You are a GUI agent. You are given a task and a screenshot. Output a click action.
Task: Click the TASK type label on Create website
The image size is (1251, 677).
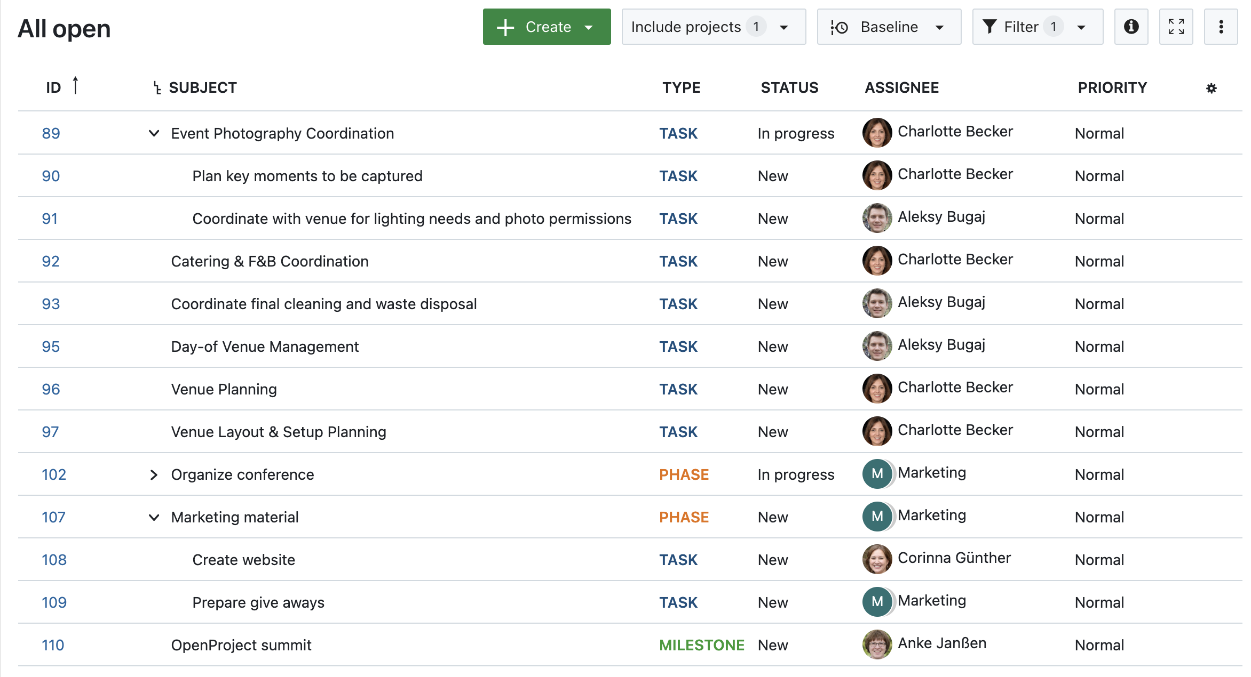tap(678, 559)
